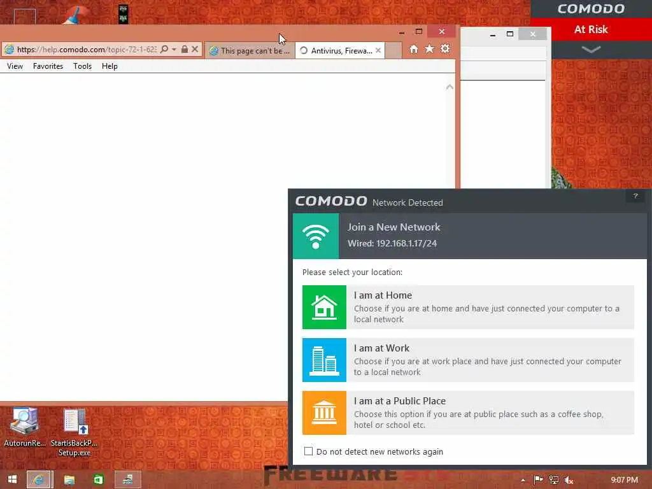Open the broom desktop icon at top
Image resolution: width=652 pixels, height=489 pixels.
click(x=76, y=14)
